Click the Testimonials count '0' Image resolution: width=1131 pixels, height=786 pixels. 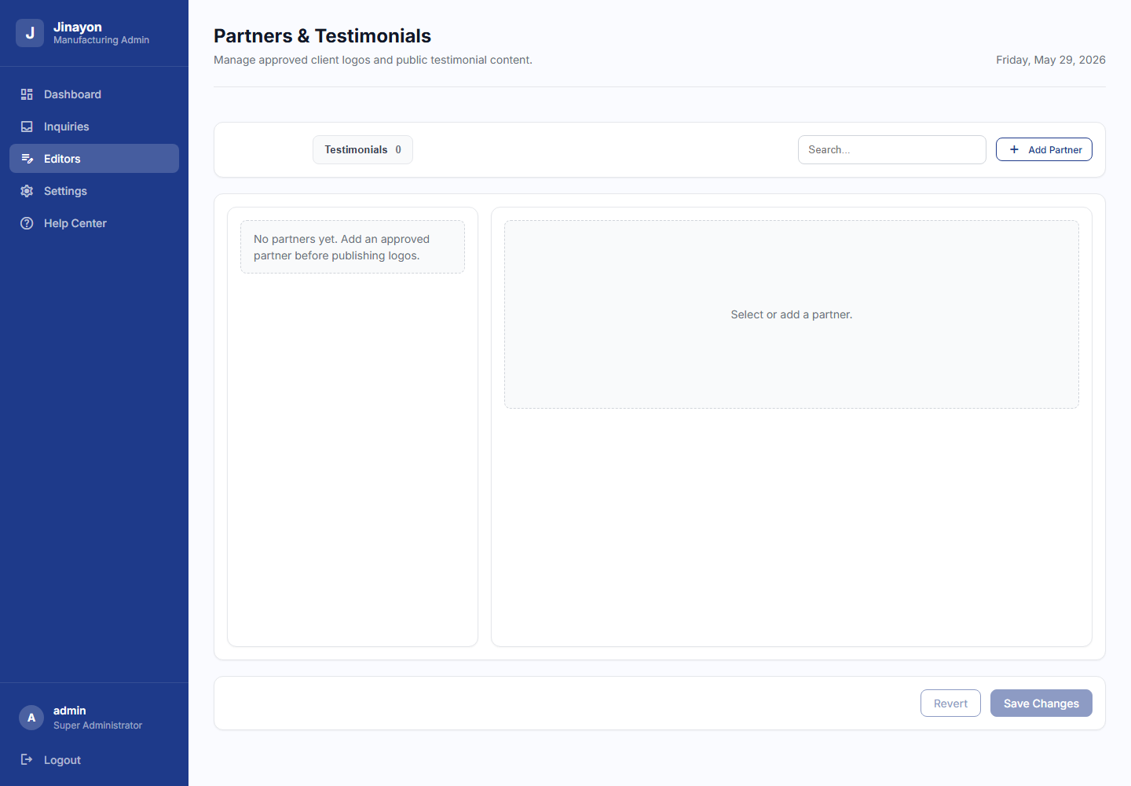398,149
